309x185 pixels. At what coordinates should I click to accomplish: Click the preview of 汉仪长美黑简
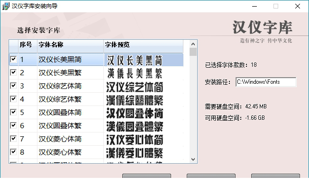pos(135,60)
